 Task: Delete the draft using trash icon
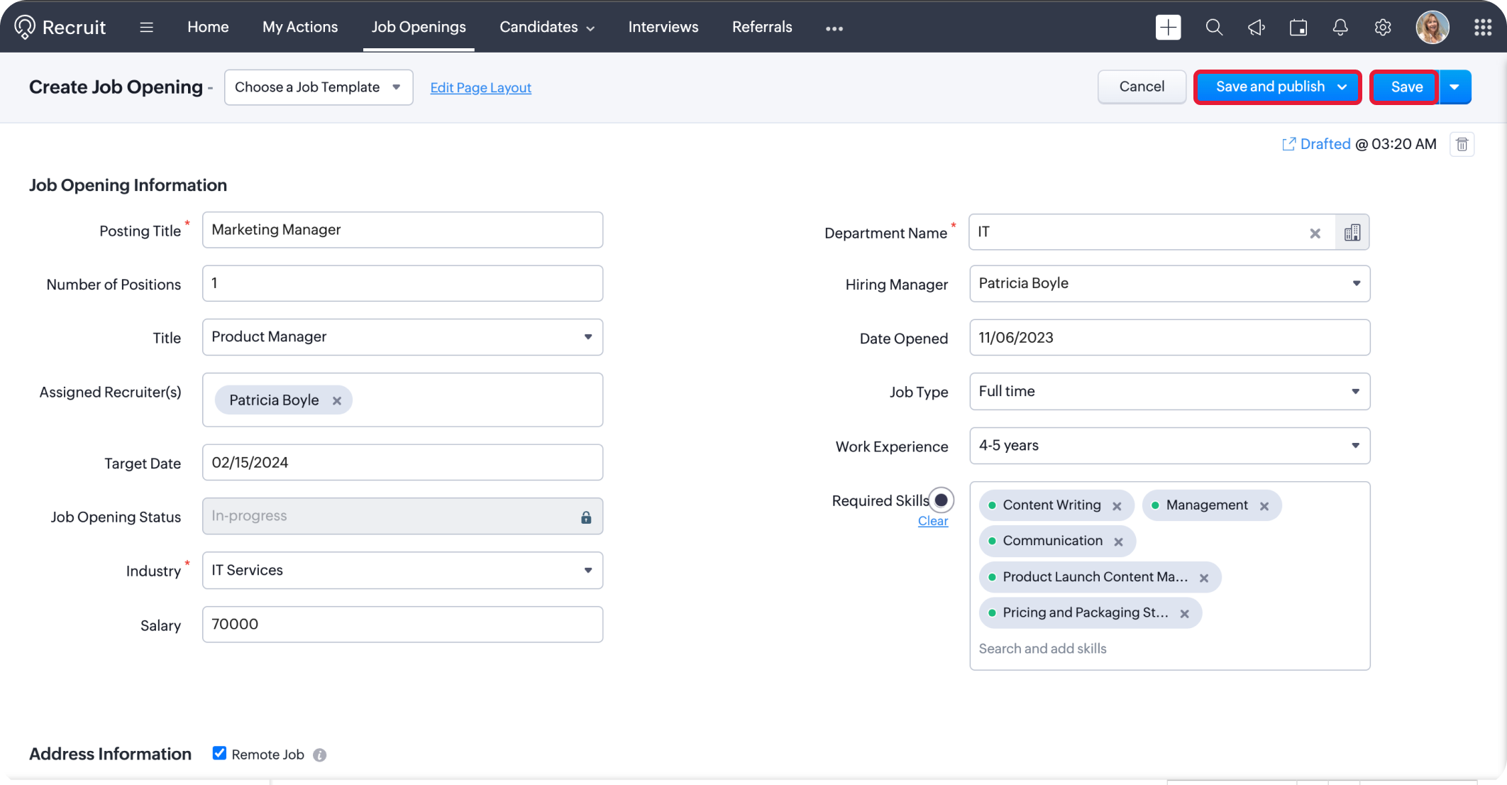pyautogui.click(x=1462, y=145)
